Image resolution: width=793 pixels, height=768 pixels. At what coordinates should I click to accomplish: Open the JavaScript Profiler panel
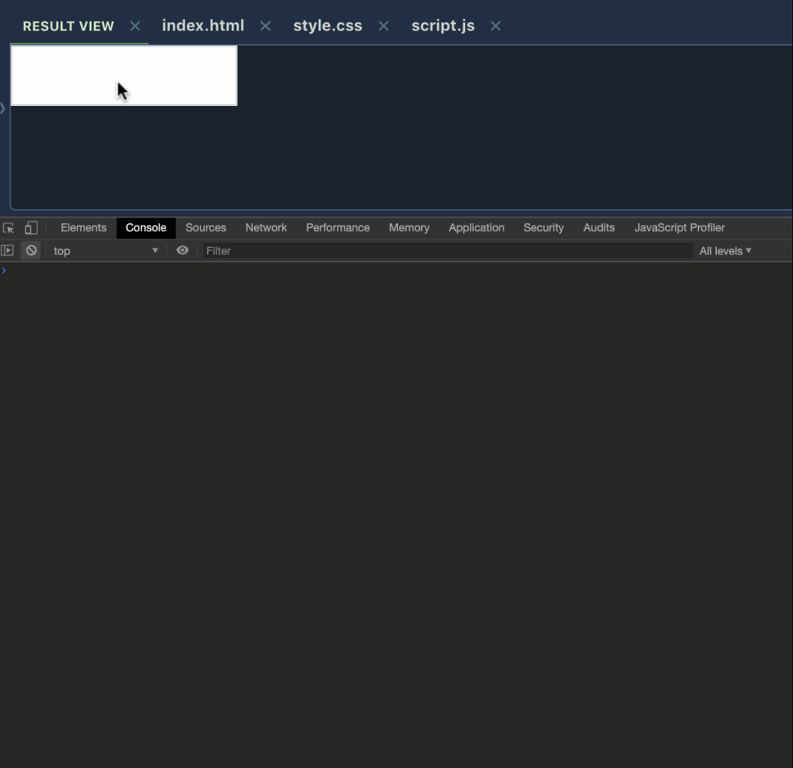point(680,228)
